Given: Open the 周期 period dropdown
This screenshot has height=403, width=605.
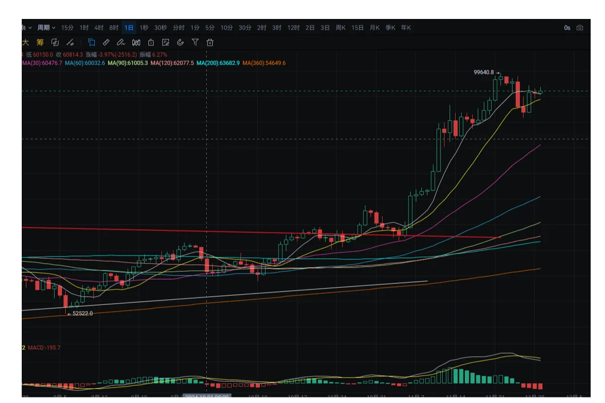Looking at the screenshot, I should click(x=46, y=28).
